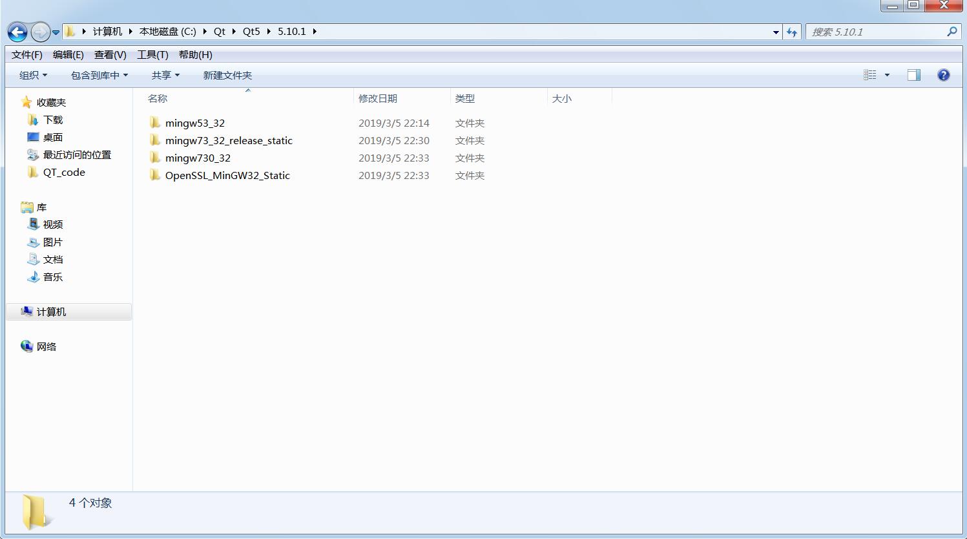Open QT_code in the favorites list
This screenshot has width=967, height=539.
click(64, 172)
